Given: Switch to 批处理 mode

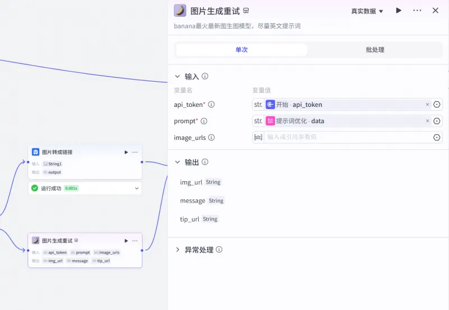Looking at the screenshot, I should [375, 50].
